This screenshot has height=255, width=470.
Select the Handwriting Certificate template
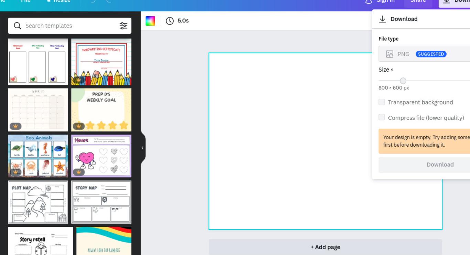point(101,62)
